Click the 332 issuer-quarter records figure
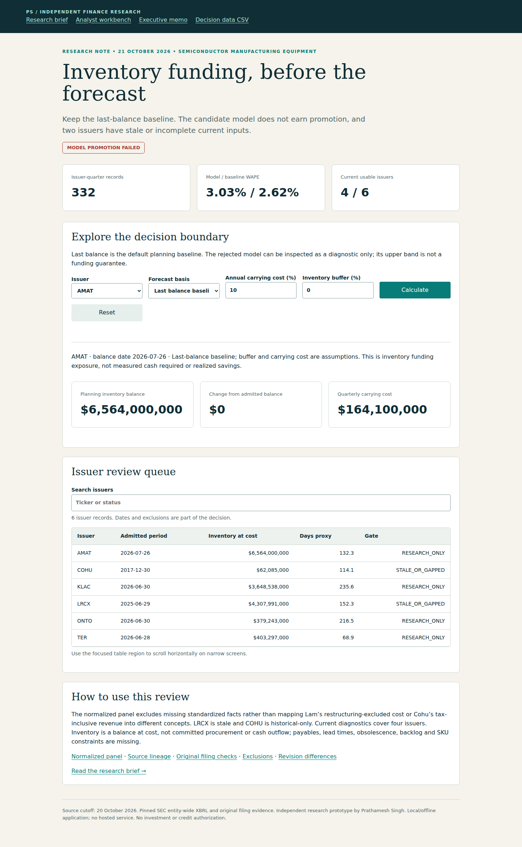Screen dimensions: 522x847 (x=83, y=193)
